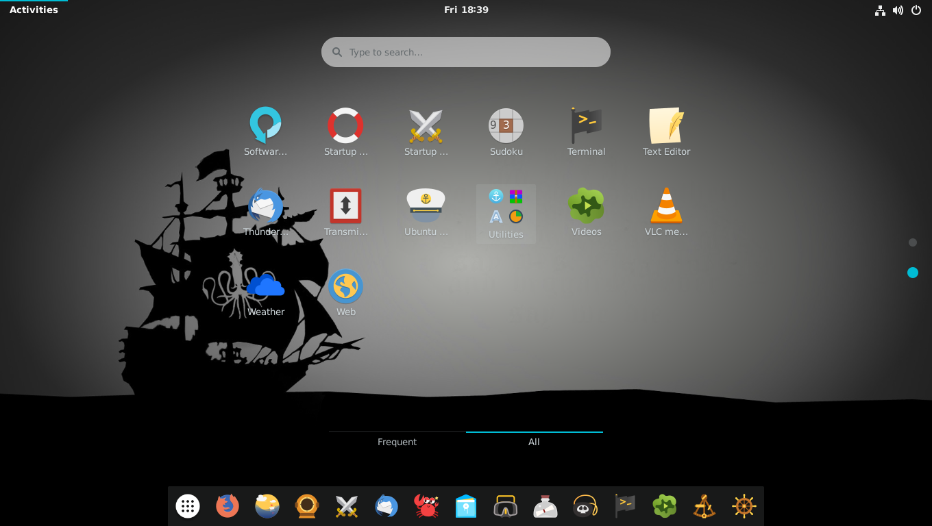
Task: Launch the Startup app with crossed swords in the app grid
Action: pos(426,132)
